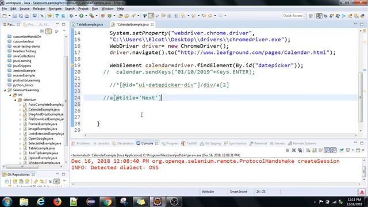
Task: Click Remove Launch icon in Console
Action: 294,150
